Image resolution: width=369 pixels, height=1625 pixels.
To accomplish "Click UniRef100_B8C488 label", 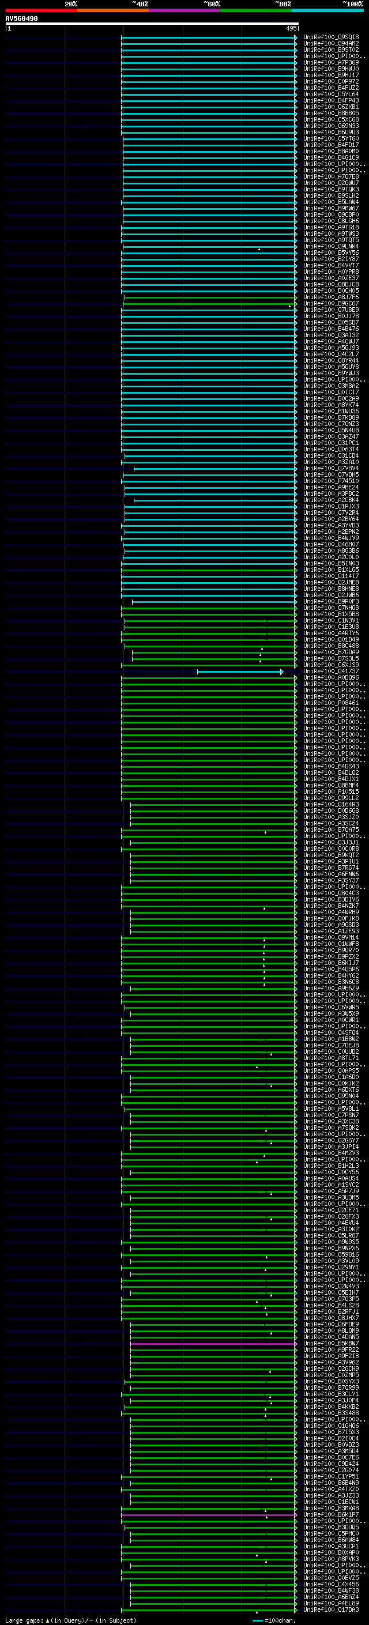I will [x=331, y=646].
